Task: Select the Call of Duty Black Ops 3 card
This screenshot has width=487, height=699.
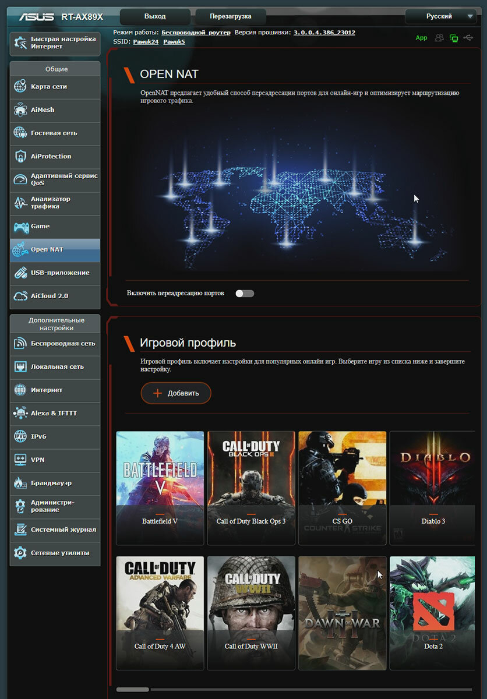Action: pos(251,488)
